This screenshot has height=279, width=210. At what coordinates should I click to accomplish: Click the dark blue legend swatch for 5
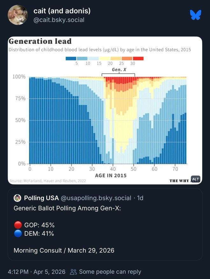[71, 58]
